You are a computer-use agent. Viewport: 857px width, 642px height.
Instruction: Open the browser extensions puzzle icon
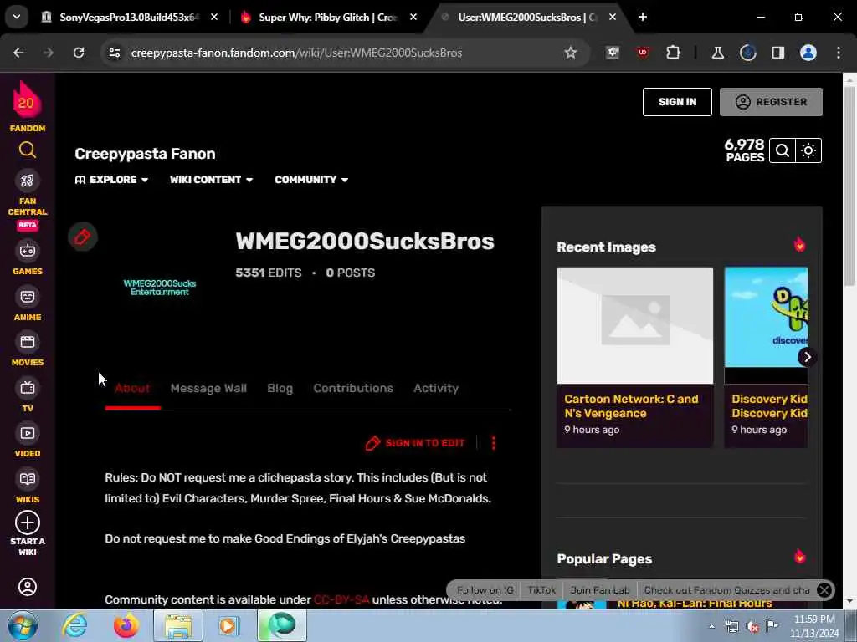[674, 53]
